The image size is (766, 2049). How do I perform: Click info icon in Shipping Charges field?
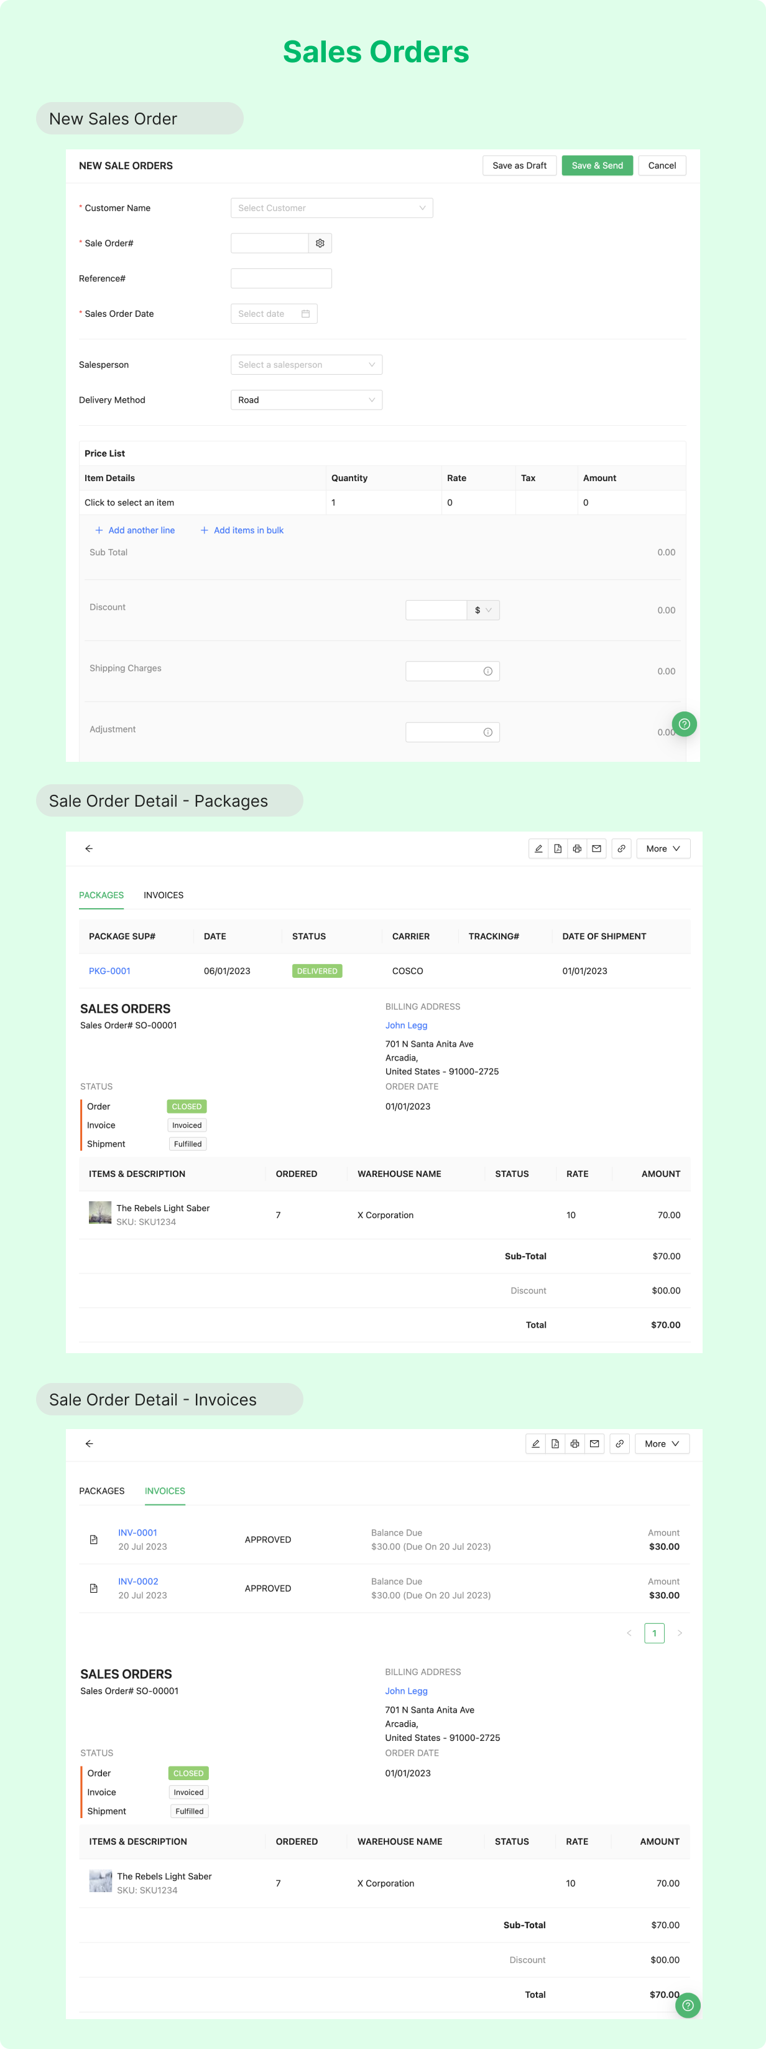[x=488, y=672]
